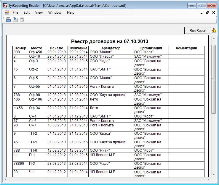Click the horizontal scrollbar right arrow
The image size is (219, 185).
209,179
